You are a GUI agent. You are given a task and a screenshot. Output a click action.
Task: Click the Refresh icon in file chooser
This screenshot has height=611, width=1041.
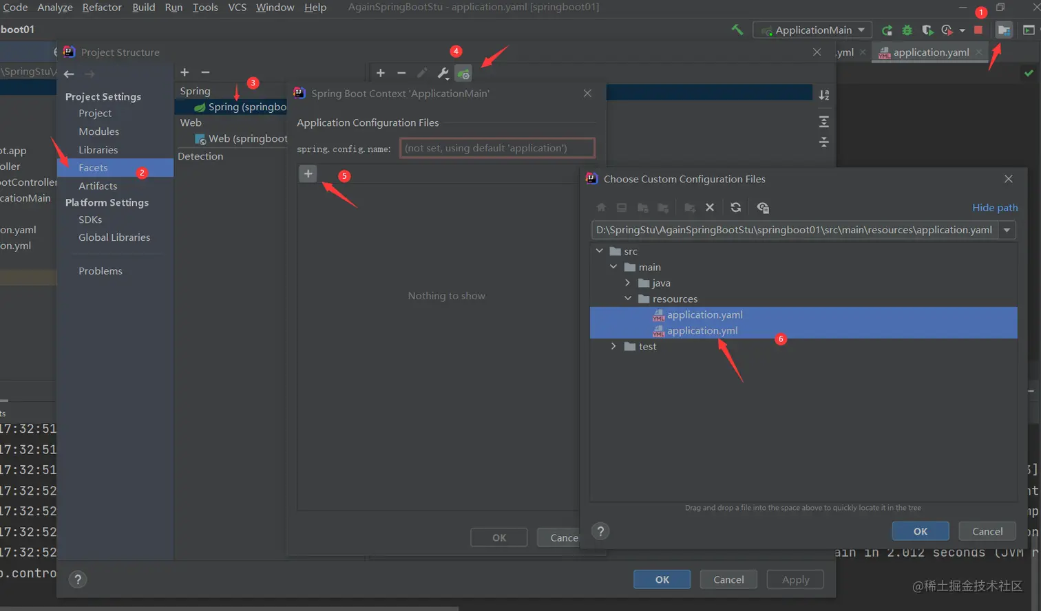pyautogui.click(x=735, y=207)
